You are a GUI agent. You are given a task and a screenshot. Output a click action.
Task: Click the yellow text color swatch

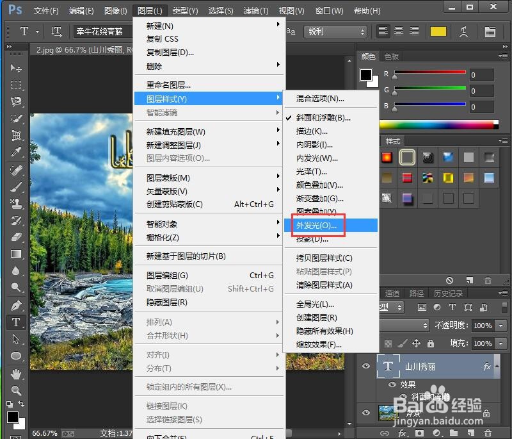coord(438,31)
